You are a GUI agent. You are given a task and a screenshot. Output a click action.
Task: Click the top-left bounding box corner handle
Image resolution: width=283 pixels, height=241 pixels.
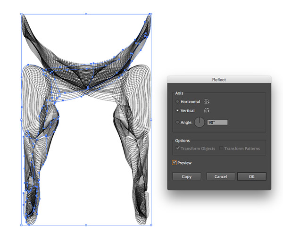(x=22, y=14)
